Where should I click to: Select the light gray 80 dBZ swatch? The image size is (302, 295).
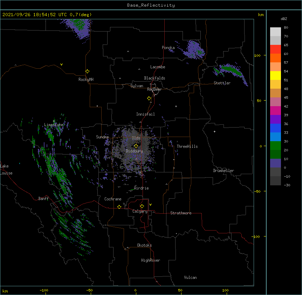click(275, 32)
